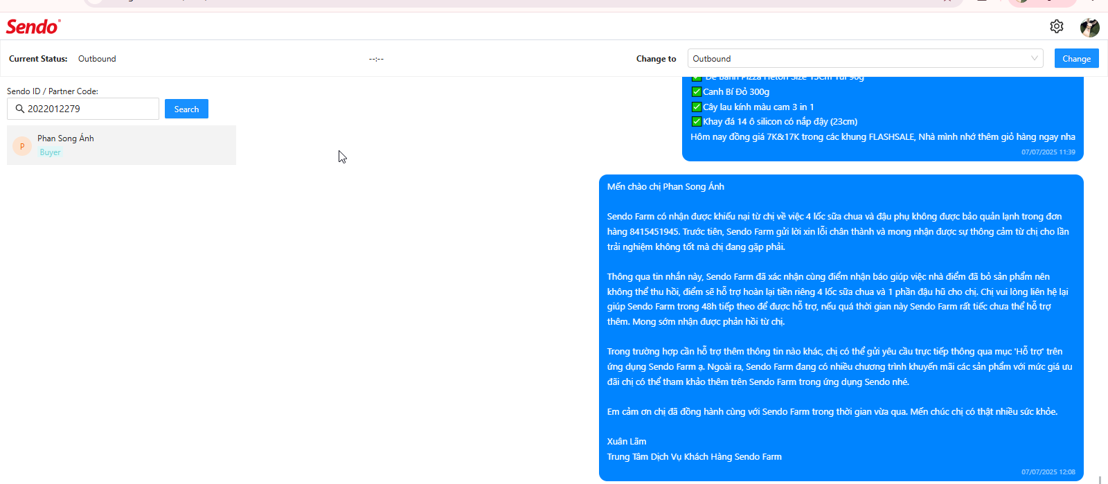The image size is (1108, 484).
Task: Click the 'Em cảm ơn chị đã đồng hành' line
Action: pyautogui.click(x=832, y=411)
